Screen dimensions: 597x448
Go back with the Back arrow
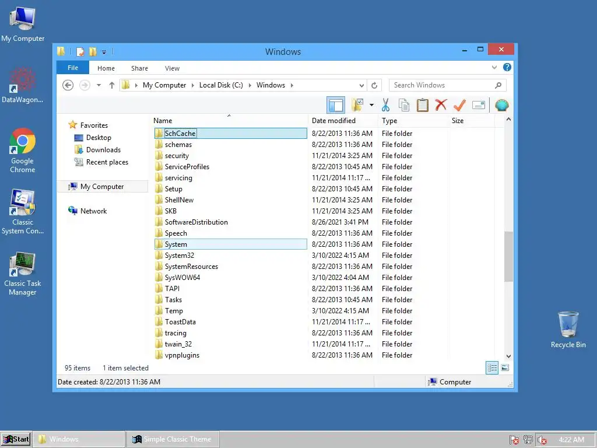coord(68,85)
